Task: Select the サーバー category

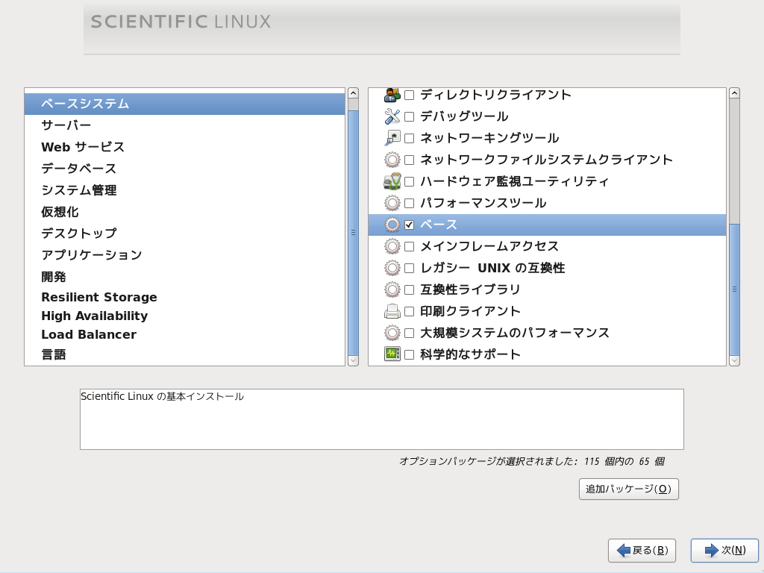Action: [x=185, y=125]
